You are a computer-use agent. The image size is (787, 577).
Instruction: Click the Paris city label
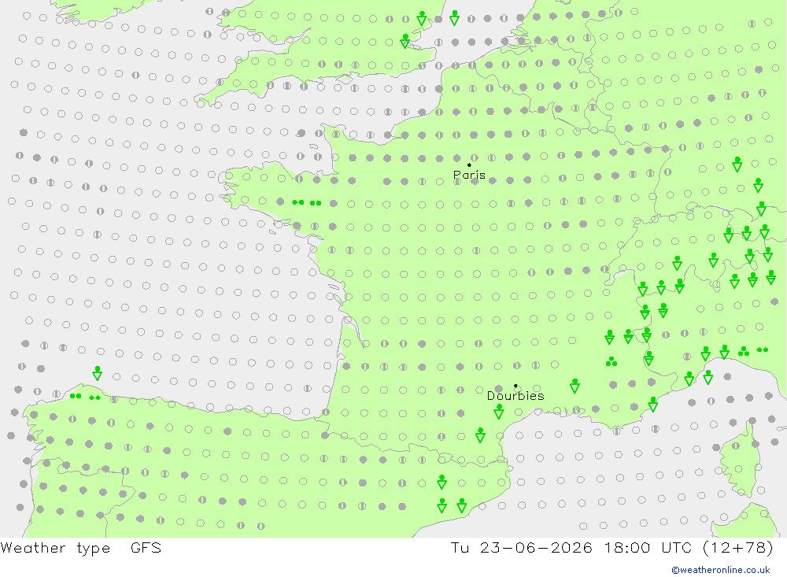pos(469,175)
